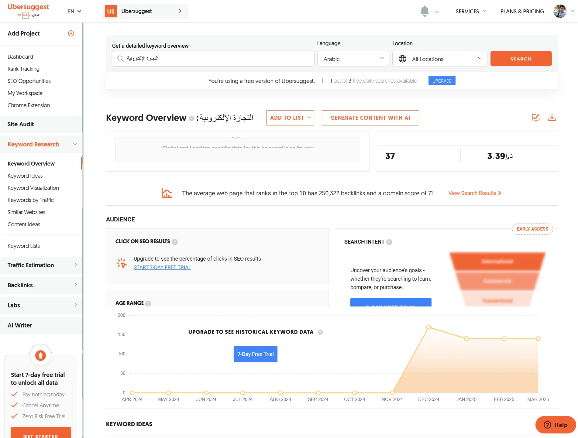Open the user profile avatar
The width and height of the screenshot is (578, 438).
(560, 11)
